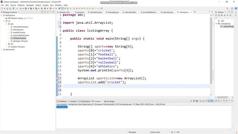
Task: Click the New file toolbar icon
Action: point(2,9)
